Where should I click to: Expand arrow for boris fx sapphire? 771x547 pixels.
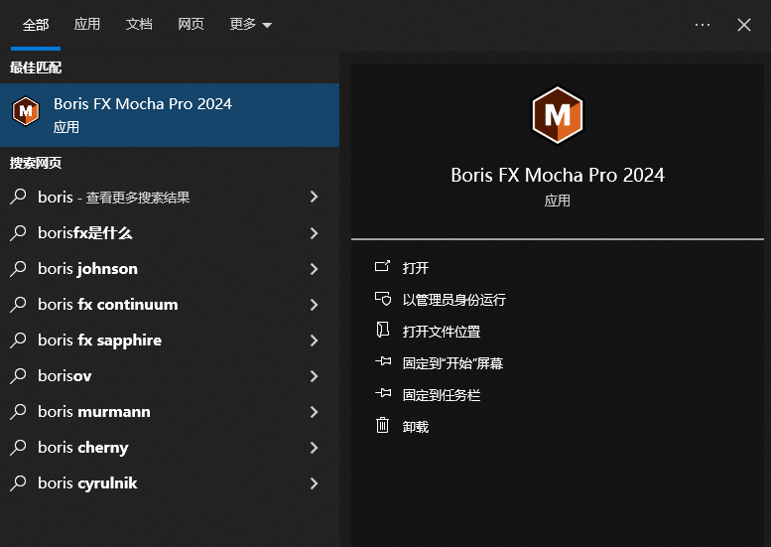tap(314, 340)
